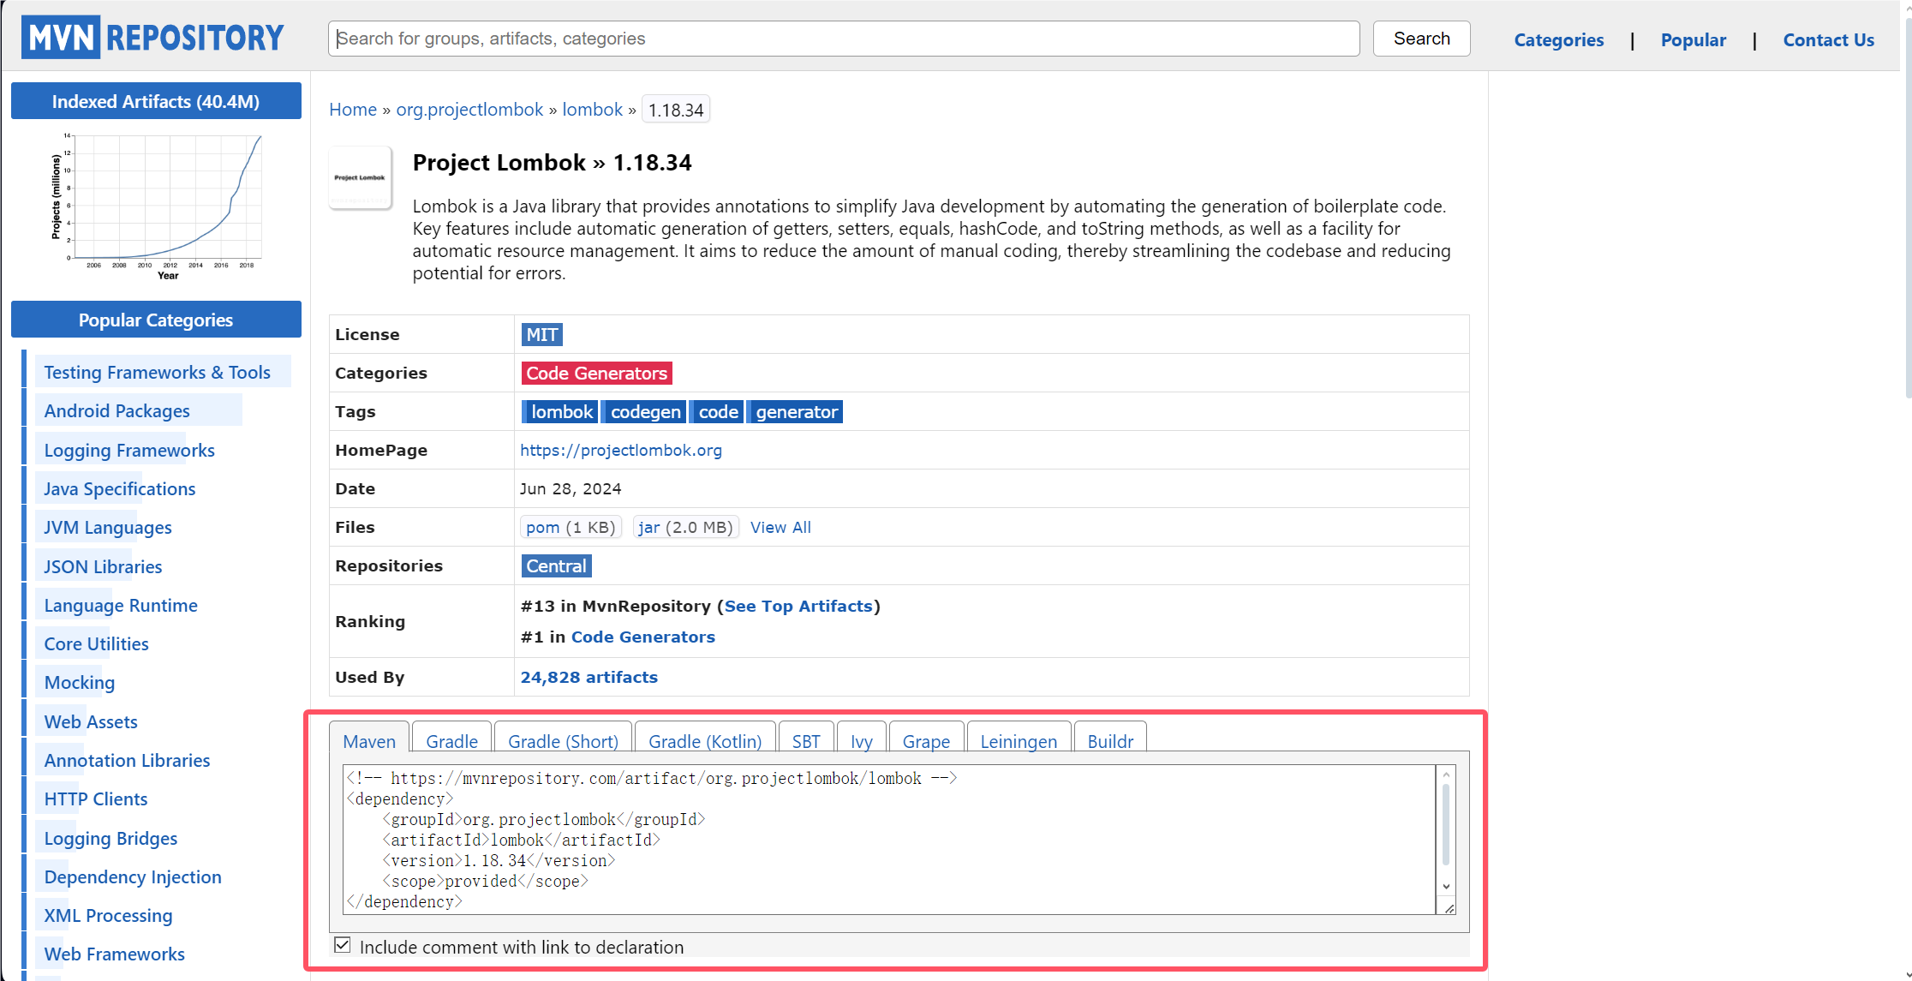The width and height of the screenshot is (1912, 981).
Task: Select the Leiningen tab
Action: (1019, 741)
